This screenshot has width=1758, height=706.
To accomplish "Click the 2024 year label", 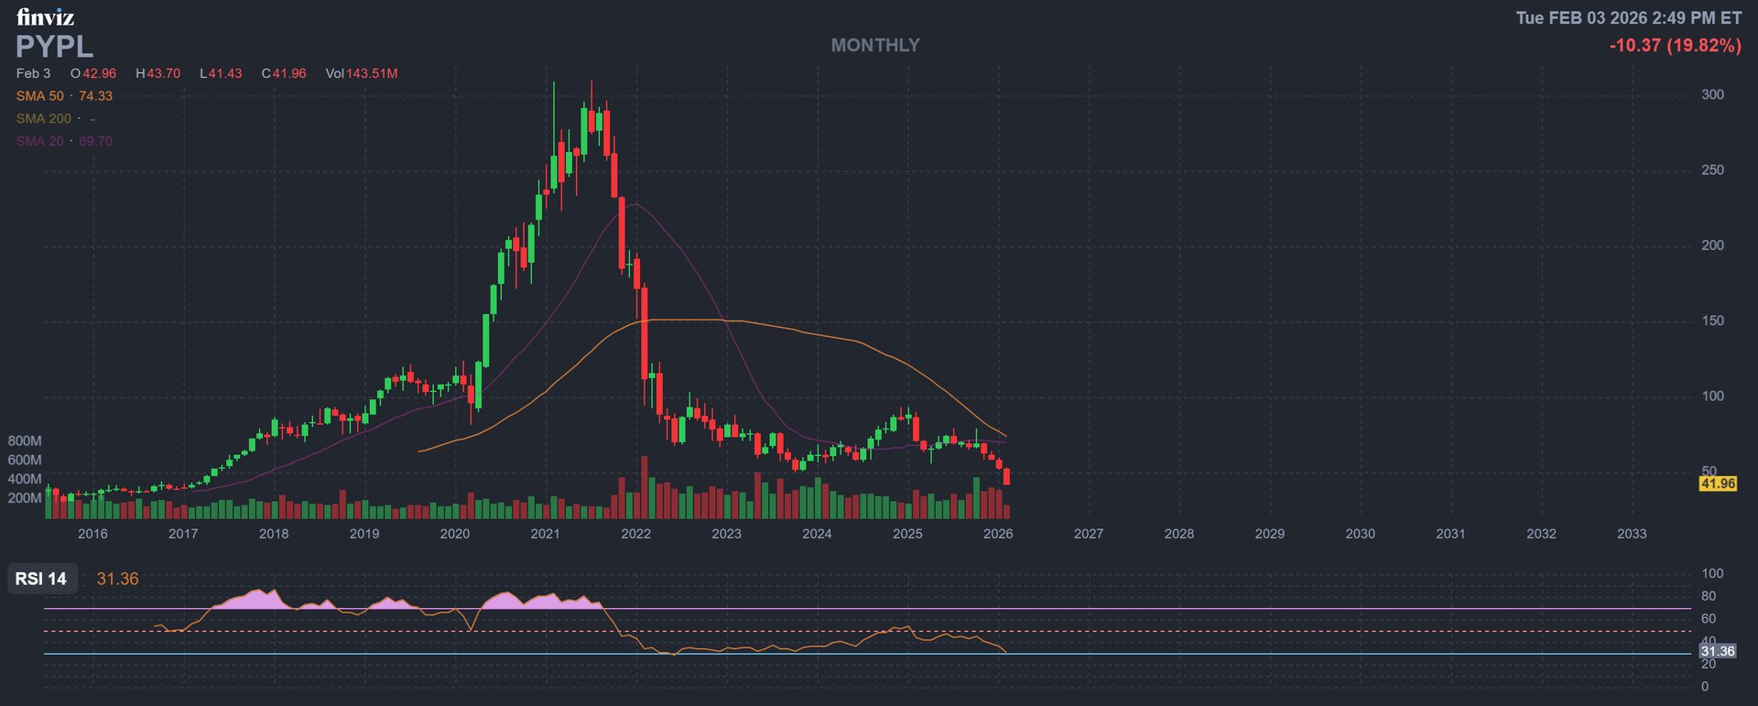I will (x=818, y=534).
